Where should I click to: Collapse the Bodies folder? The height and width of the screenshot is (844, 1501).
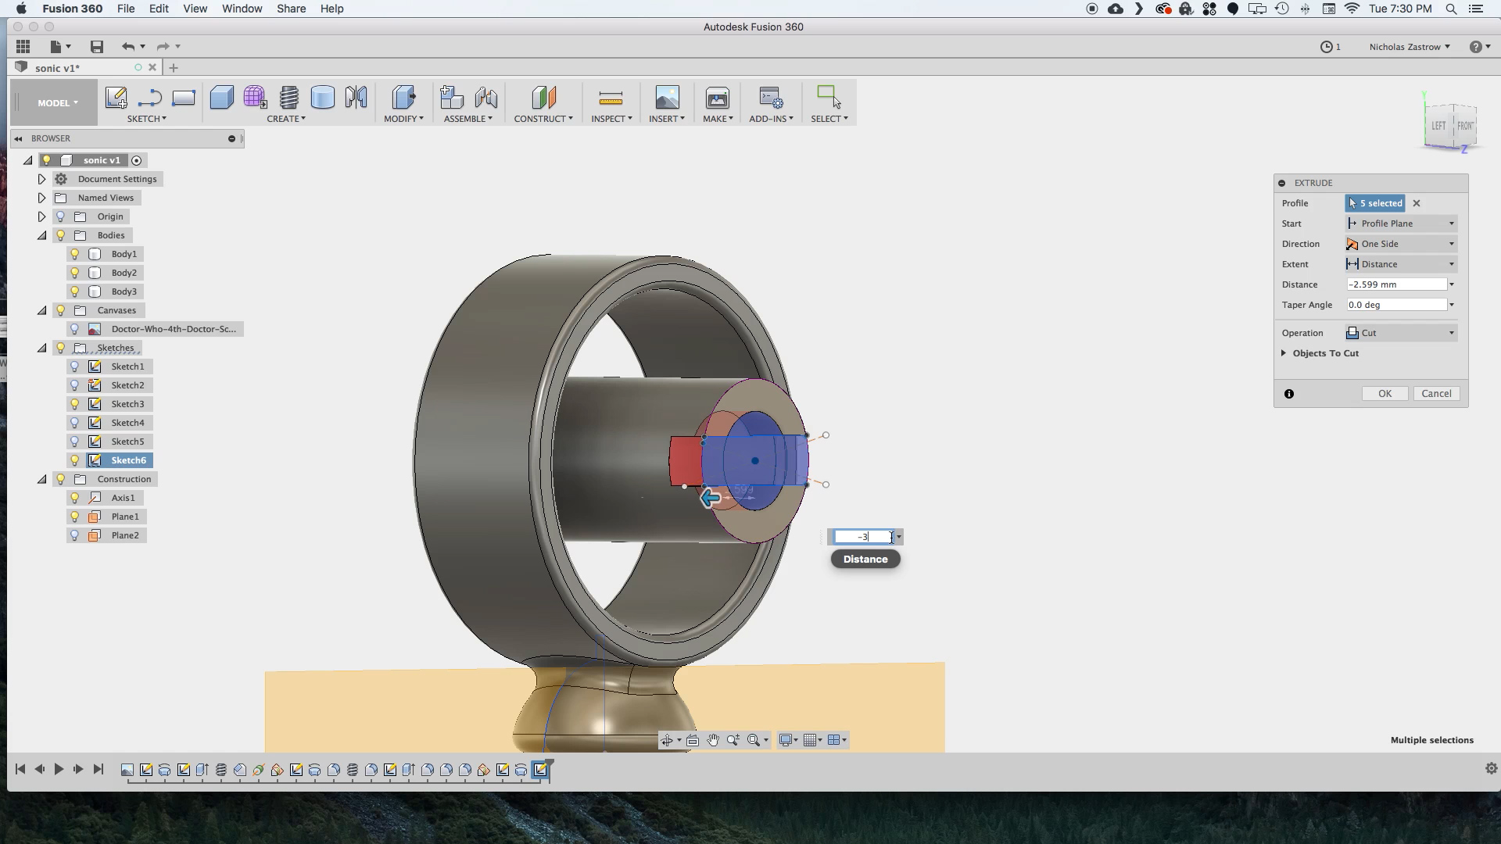[x=42, y=235]
